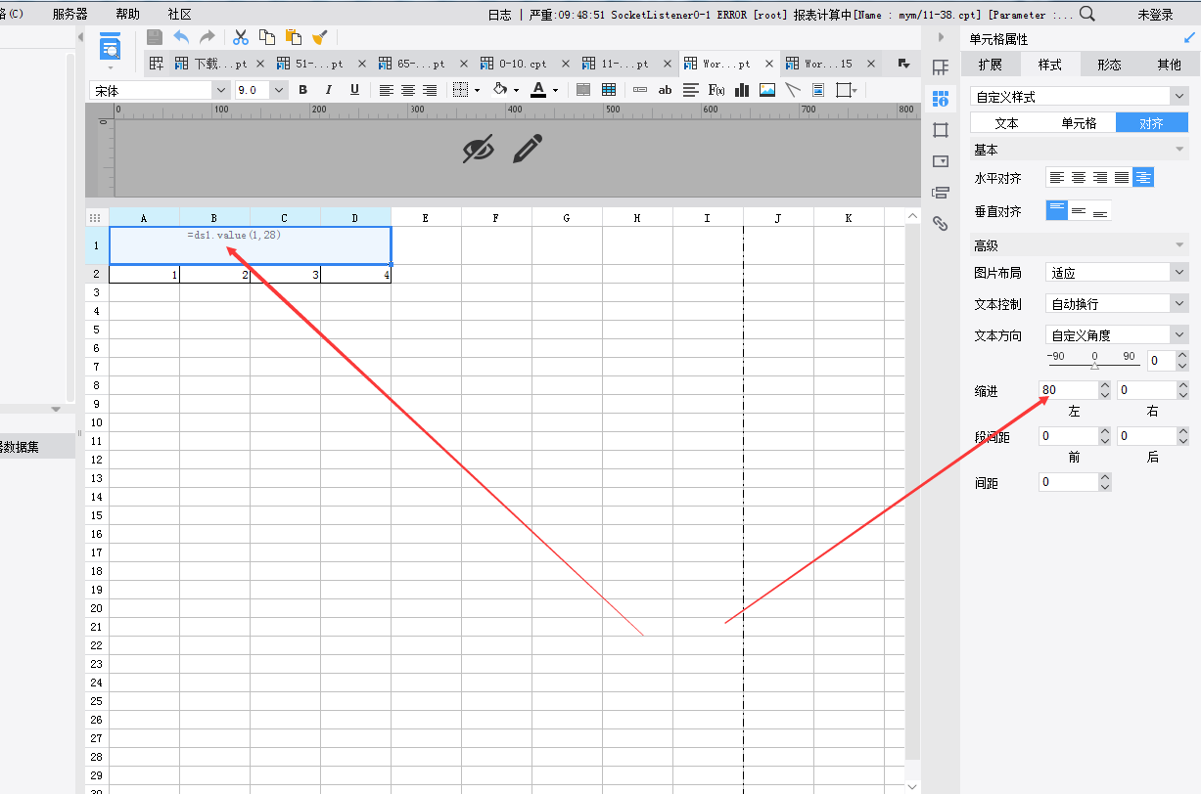Toggle italic formatting
This screenshot has height=794, width=1201.
[329, 90]
